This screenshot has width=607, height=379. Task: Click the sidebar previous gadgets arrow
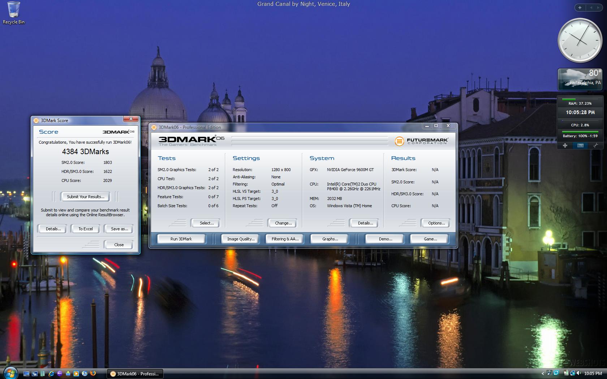tap(591, 7)
